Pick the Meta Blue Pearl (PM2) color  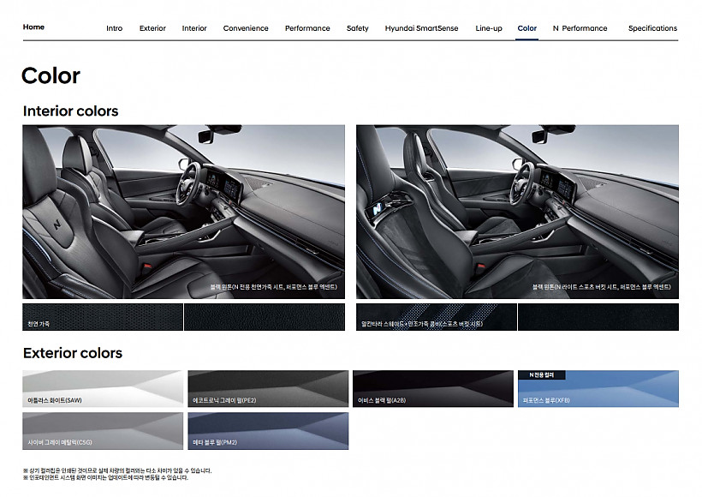[268, 431]
